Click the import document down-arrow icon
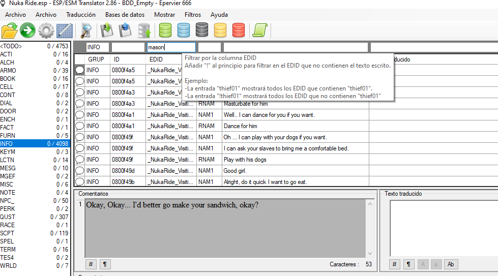The image size is (498, 276). (107, 30)
